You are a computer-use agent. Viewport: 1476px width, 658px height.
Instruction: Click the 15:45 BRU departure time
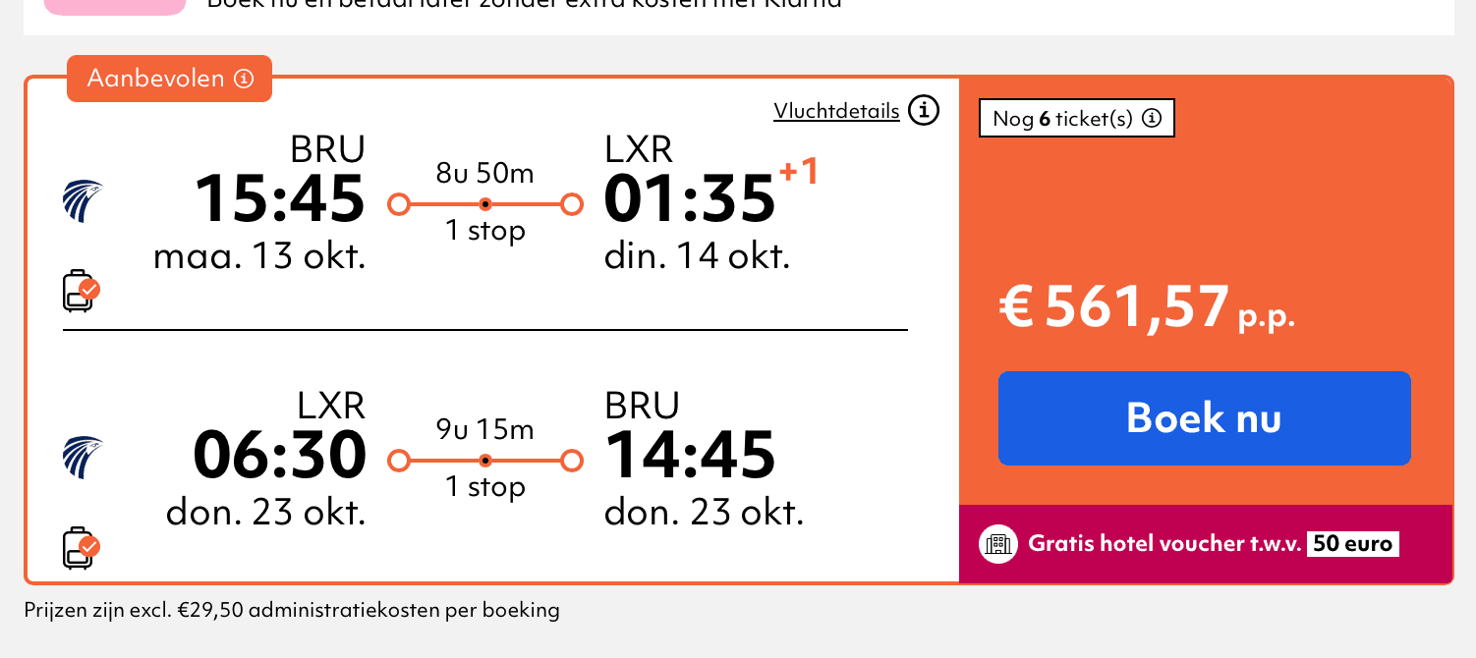click(x=279, y=199)
